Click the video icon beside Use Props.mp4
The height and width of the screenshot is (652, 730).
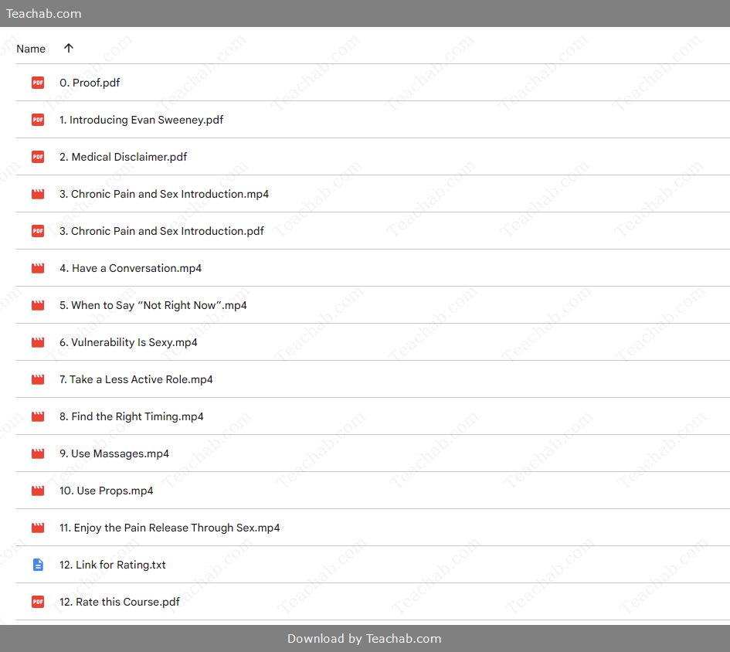point(38,491)
